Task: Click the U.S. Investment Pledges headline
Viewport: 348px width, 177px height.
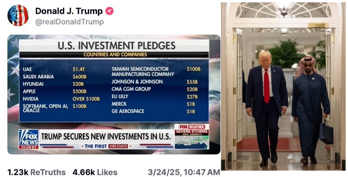Action: 116,45
